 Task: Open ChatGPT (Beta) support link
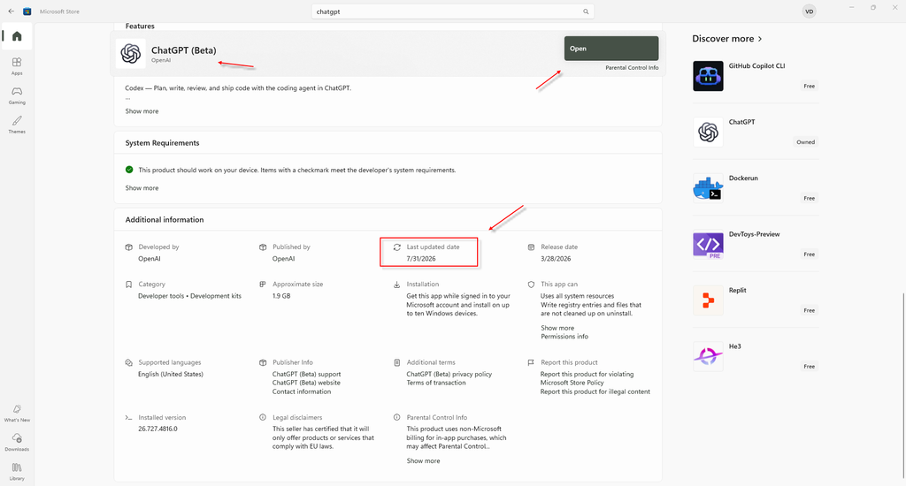[306, 374]
